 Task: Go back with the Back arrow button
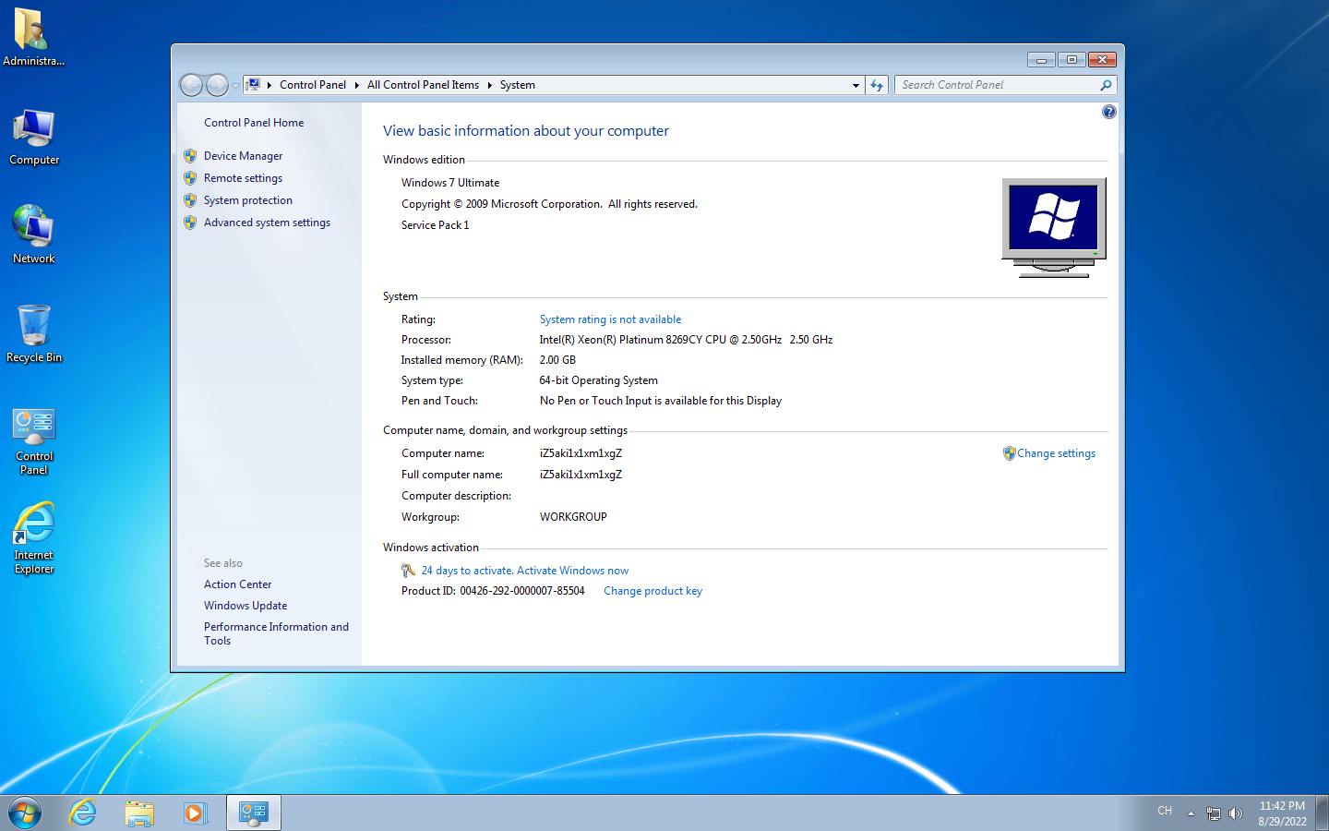[191, 85]
